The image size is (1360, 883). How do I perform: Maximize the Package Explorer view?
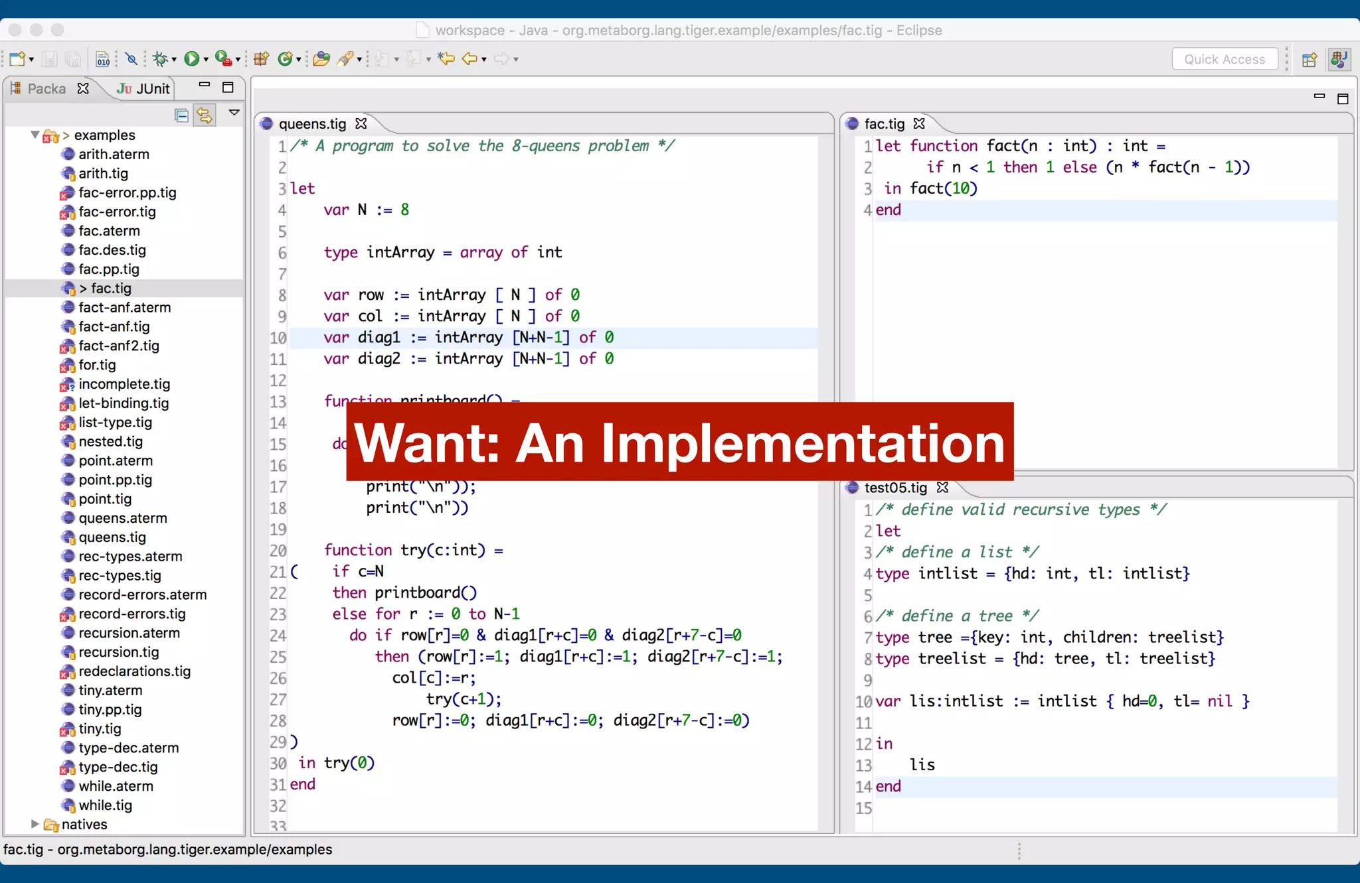pyautogui.click(x=228, y=88)
